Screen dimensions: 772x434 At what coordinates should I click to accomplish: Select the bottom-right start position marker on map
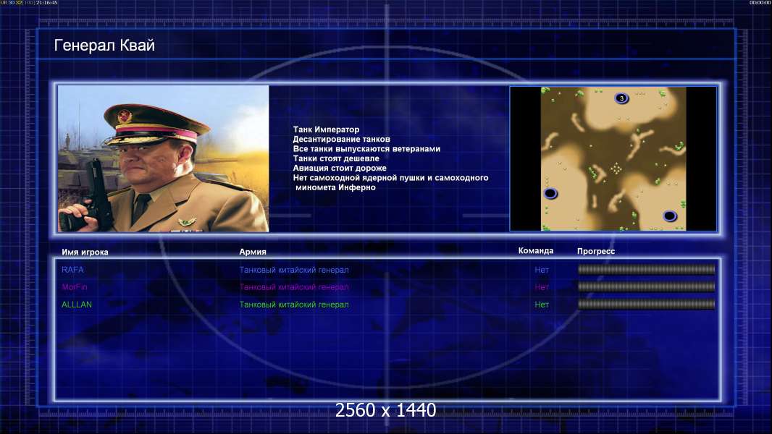[670, 216]
